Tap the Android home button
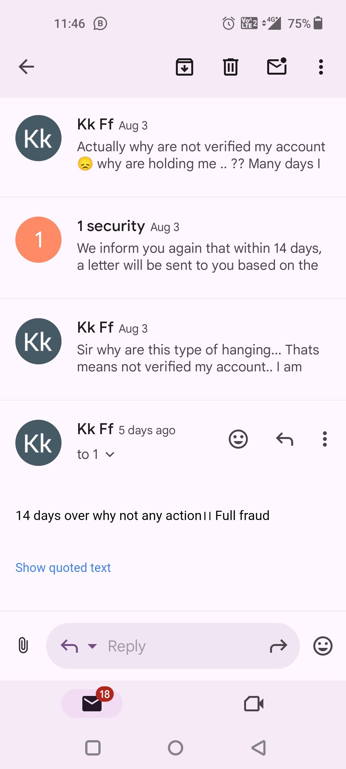 coord(175,748)
